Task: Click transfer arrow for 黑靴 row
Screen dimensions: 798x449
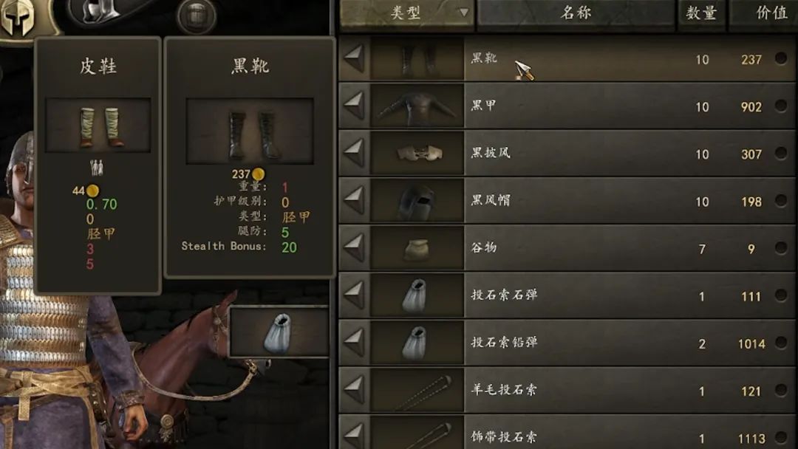Action: click(354, 58)
